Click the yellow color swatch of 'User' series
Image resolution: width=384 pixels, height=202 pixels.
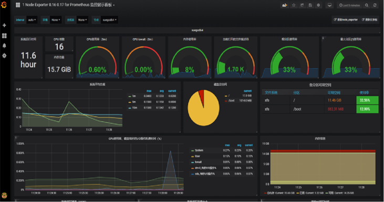coord(193,156)
